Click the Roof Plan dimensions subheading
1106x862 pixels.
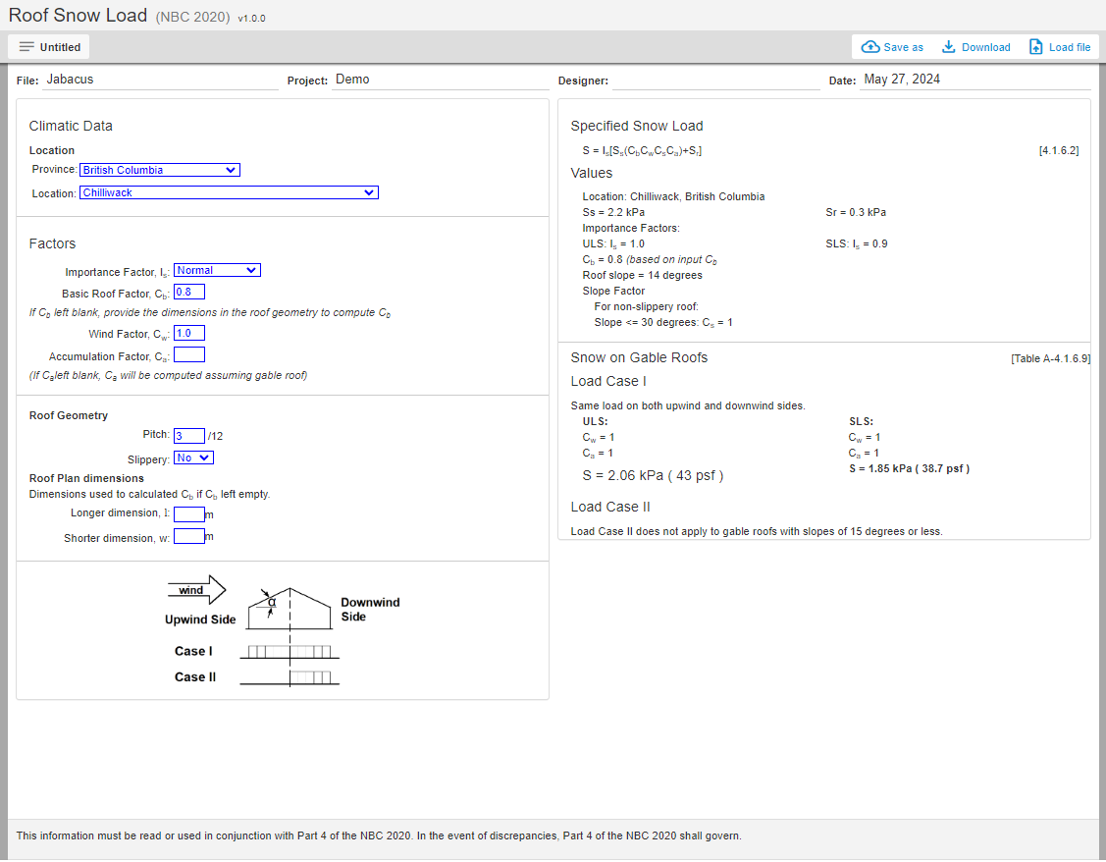click(x=86, y=478)
